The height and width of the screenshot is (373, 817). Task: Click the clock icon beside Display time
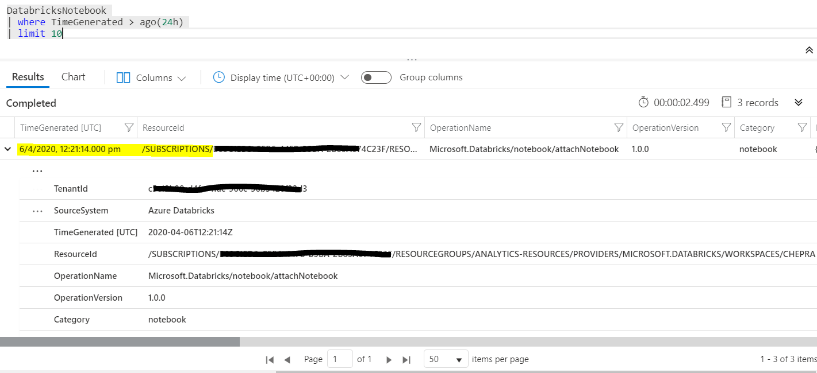(218, 77)
